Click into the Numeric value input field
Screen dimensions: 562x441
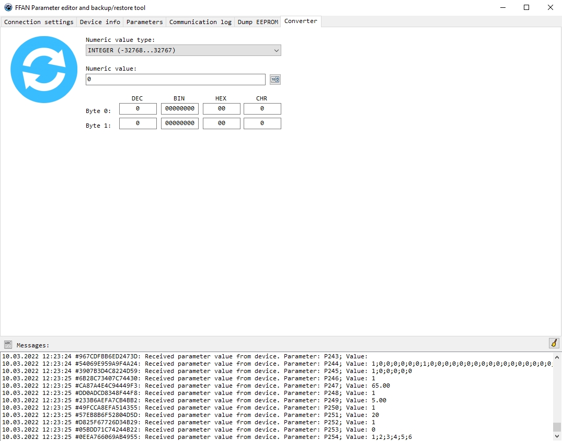tap(175, 80)
